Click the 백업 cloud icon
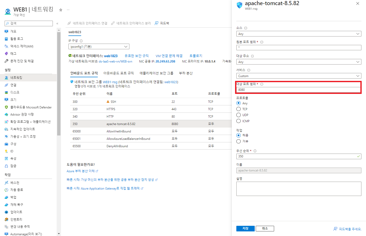 click(6, 197)
